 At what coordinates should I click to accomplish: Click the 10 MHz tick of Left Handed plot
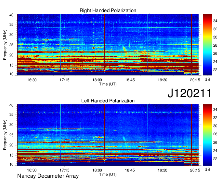[11, 164]
